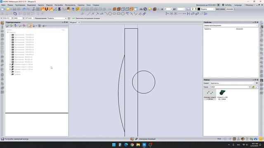Collapse the root model tree node
This screenshot has height=148, width=264.
pyautogui.click(x=7, y=32)
